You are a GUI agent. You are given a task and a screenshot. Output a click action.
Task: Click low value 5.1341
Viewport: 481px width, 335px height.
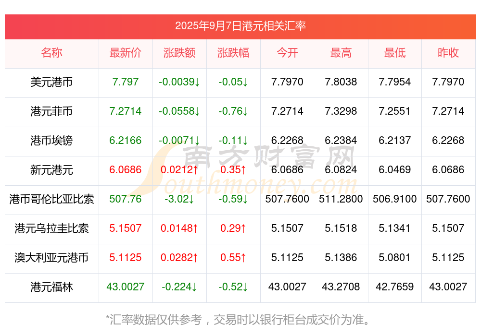394,228
